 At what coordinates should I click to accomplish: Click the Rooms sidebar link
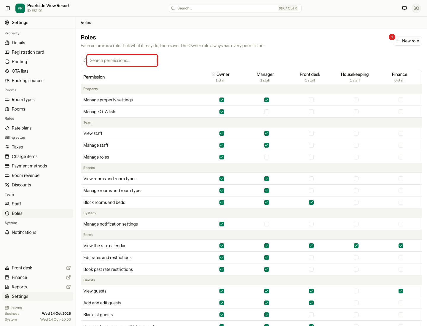point(38,109)
